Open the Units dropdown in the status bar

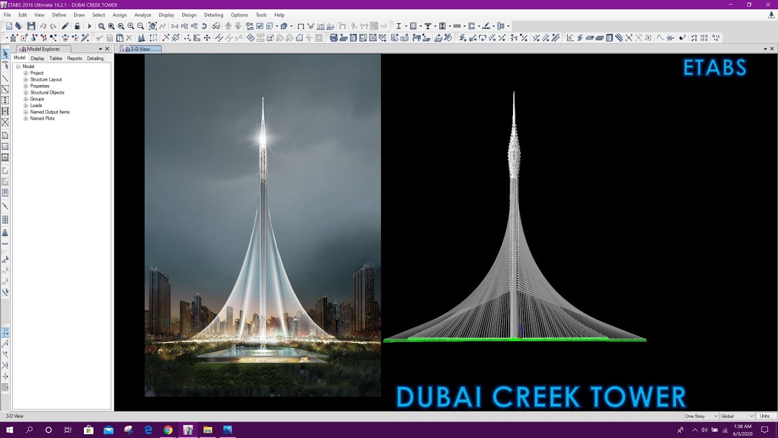coord(765,416)
